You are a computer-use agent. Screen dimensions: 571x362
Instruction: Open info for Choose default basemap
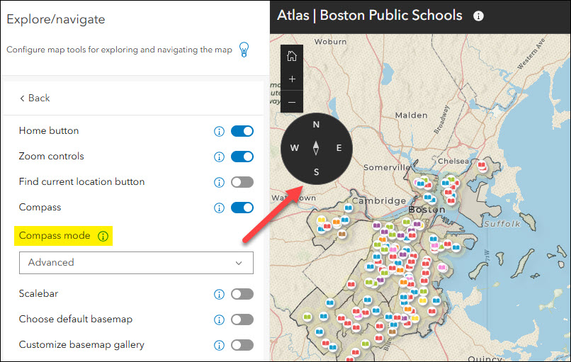(219, 319)
